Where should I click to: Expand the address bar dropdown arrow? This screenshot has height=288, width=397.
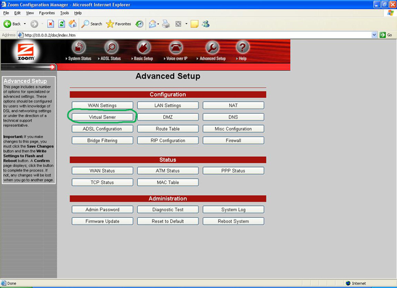coord(374,35)
